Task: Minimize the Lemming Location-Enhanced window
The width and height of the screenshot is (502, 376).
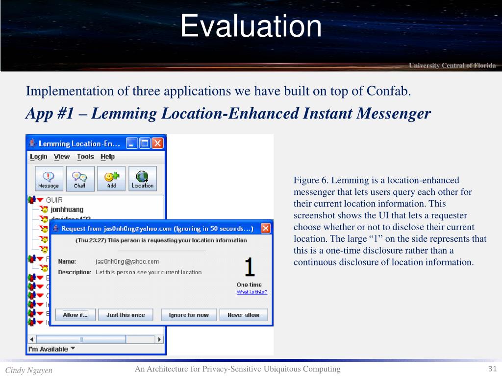Action: click(131, 143)
